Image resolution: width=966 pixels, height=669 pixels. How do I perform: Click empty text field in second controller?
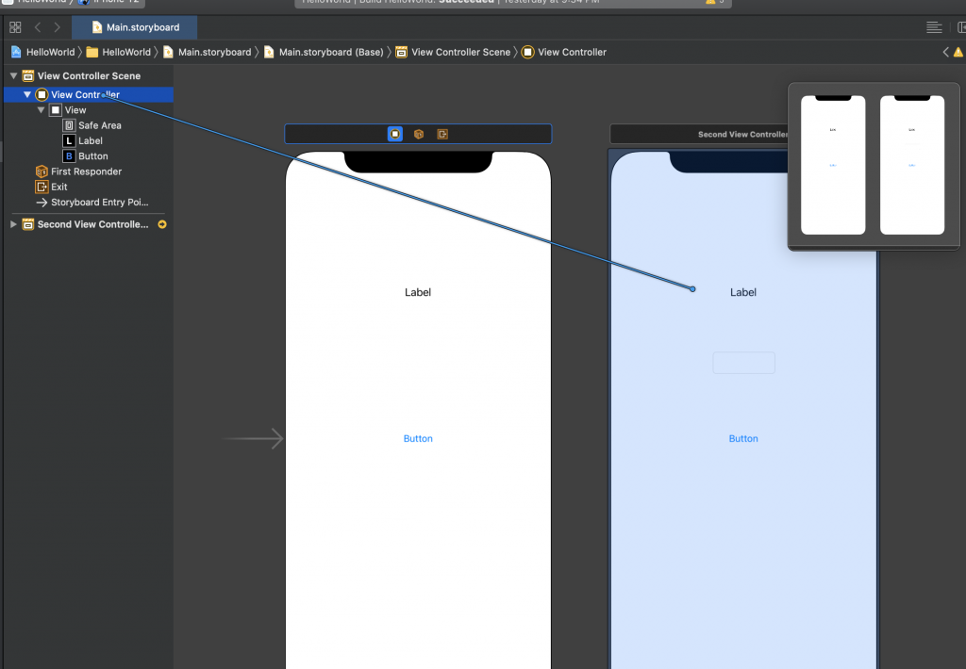(x=743, y=363)
